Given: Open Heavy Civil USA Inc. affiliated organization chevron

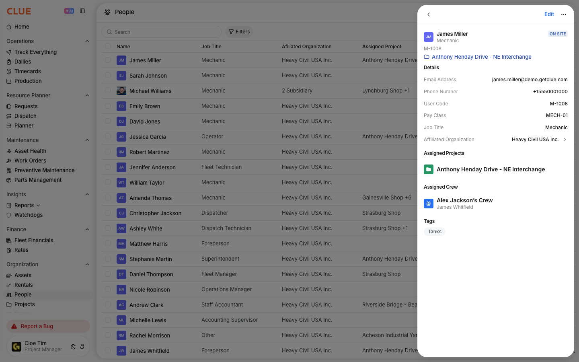Looking at the screenshot, I should 565,140.
